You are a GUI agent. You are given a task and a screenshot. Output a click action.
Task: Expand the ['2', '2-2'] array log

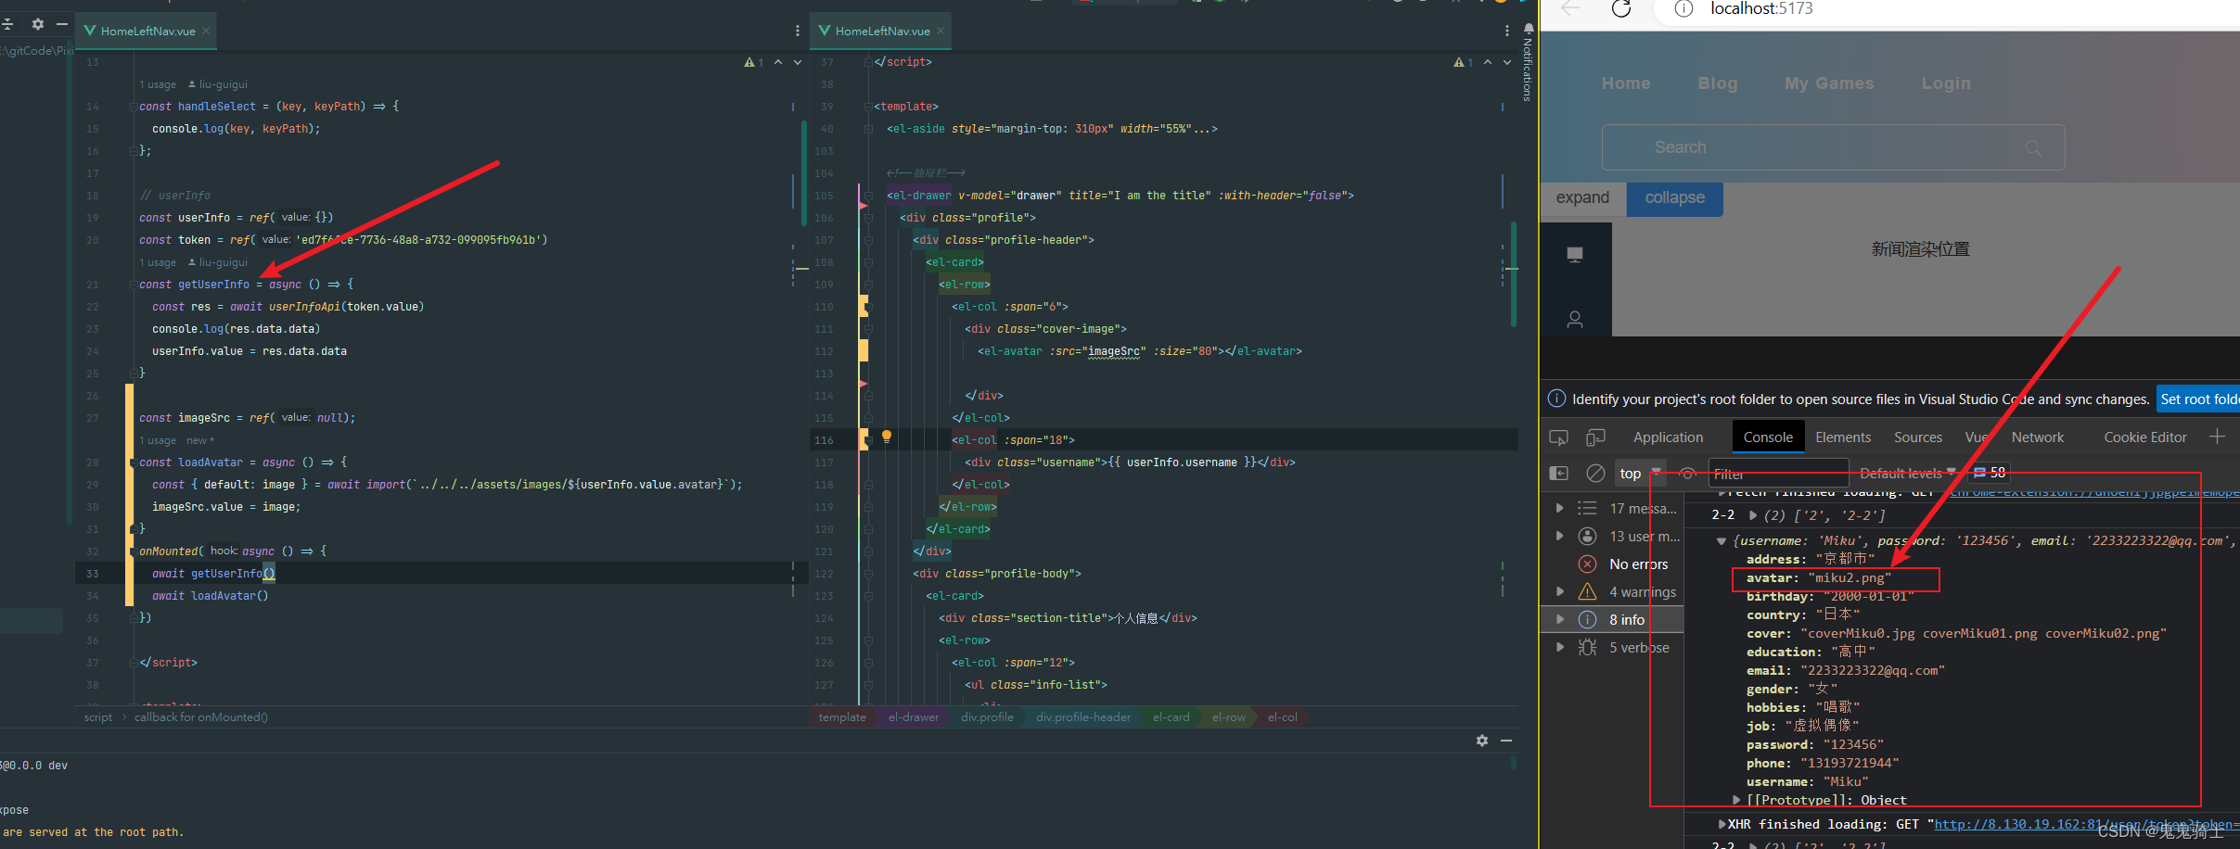1753,515
